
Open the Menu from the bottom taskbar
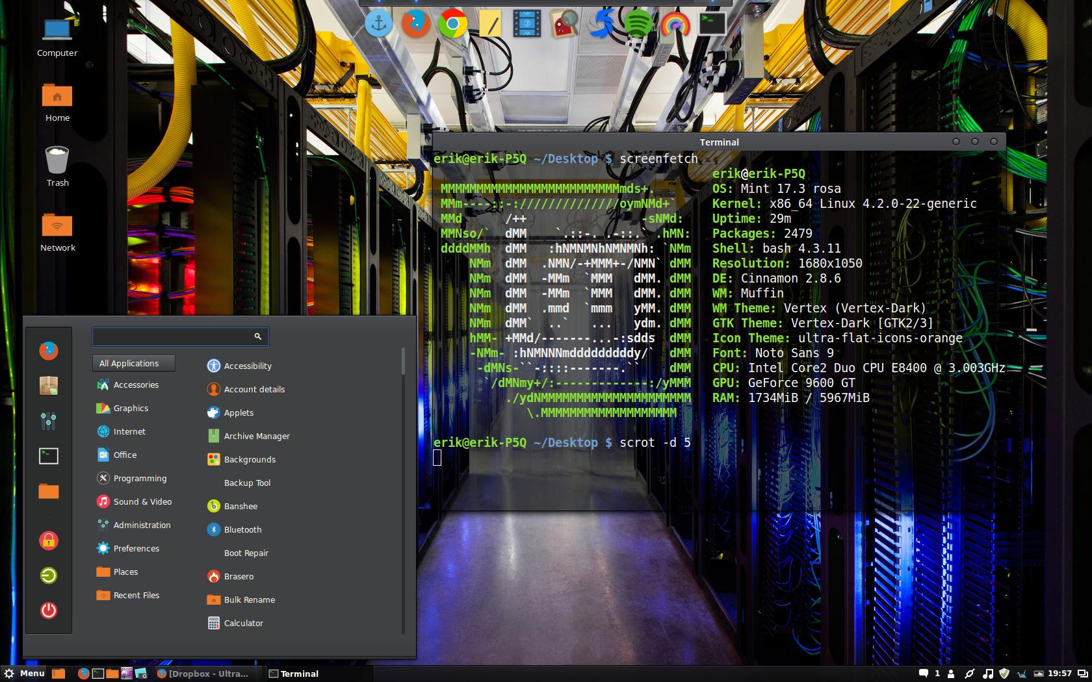pyautogui.click(x=25, y=674)
